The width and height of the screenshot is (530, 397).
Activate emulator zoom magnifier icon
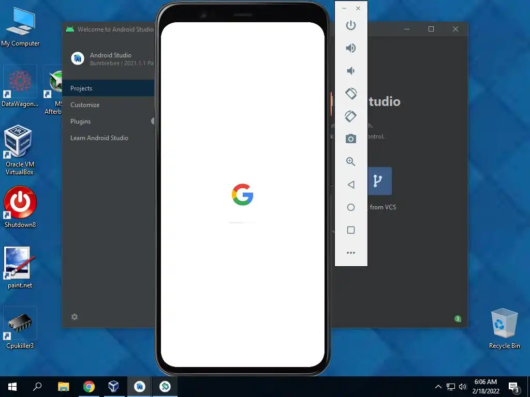tap(351, 162)
